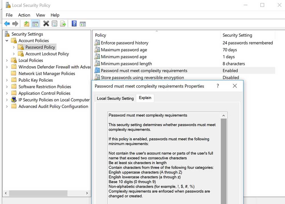Click the Export List toolbar icon
Image resolution: width=285 pixels, height=204 pixels.
coord(63,24)
